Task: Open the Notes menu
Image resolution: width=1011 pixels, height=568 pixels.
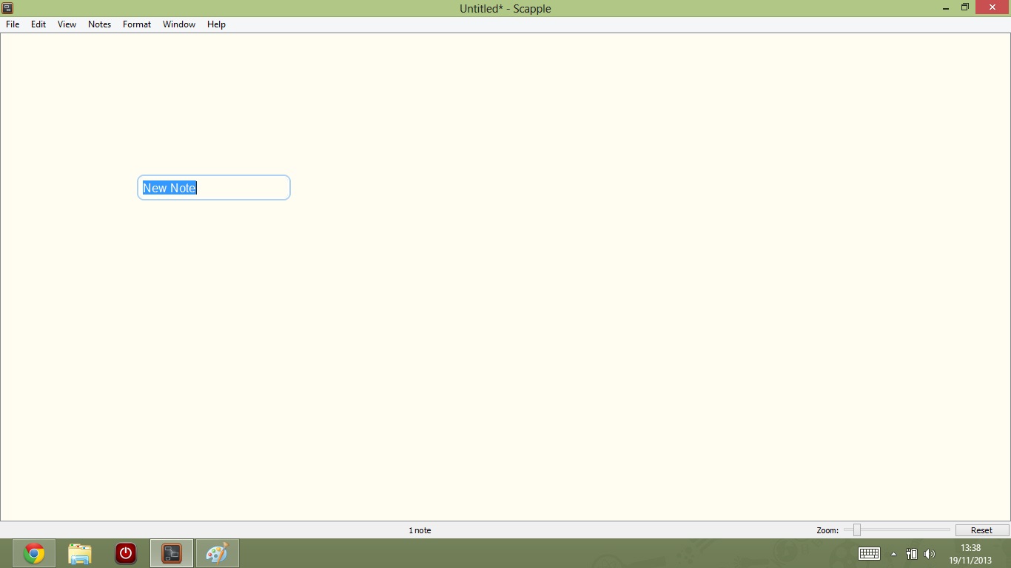Action: click(99, 24)
